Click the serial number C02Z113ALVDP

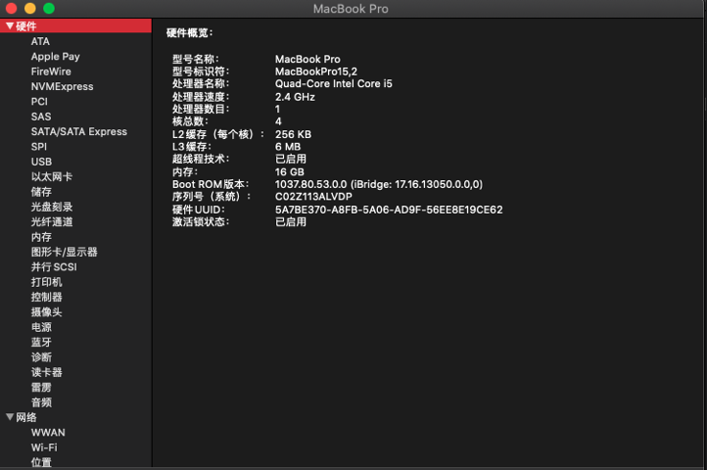(313, 197)
